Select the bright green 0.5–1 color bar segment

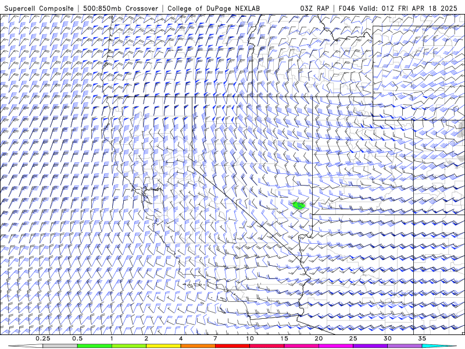pyautogui.click(x=94, y=346)
